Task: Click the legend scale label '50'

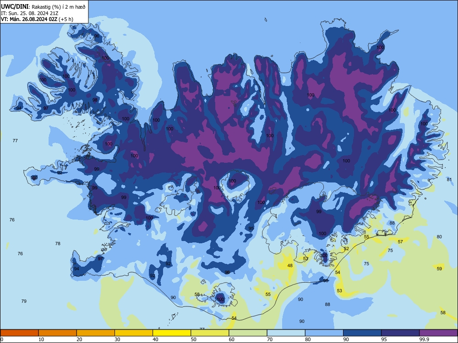Action: (194, 339)
